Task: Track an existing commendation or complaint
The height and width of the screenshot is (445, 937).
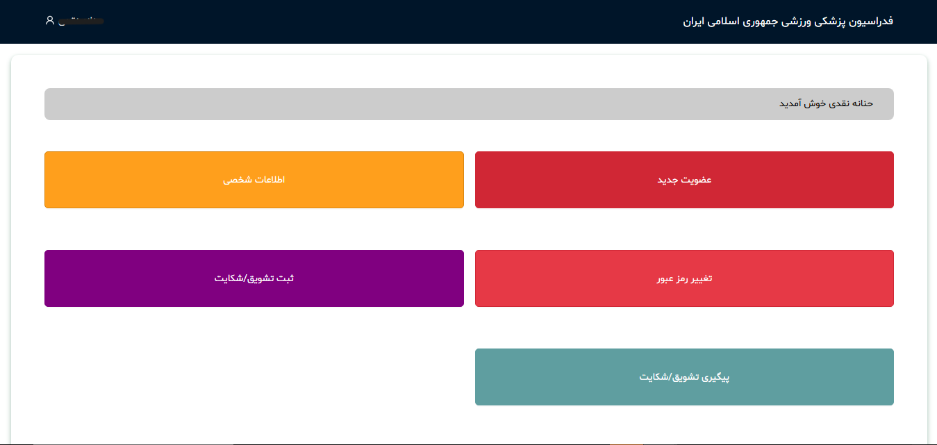Action: coord(684,377)
